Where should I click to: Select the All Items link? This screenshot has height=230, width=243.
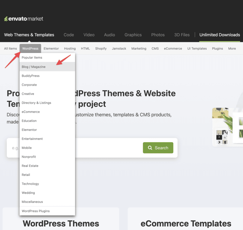tap(10, 49)
